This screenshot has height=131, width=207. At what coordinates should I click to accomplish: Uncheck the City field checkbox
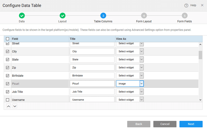click(x=8, y=52)
